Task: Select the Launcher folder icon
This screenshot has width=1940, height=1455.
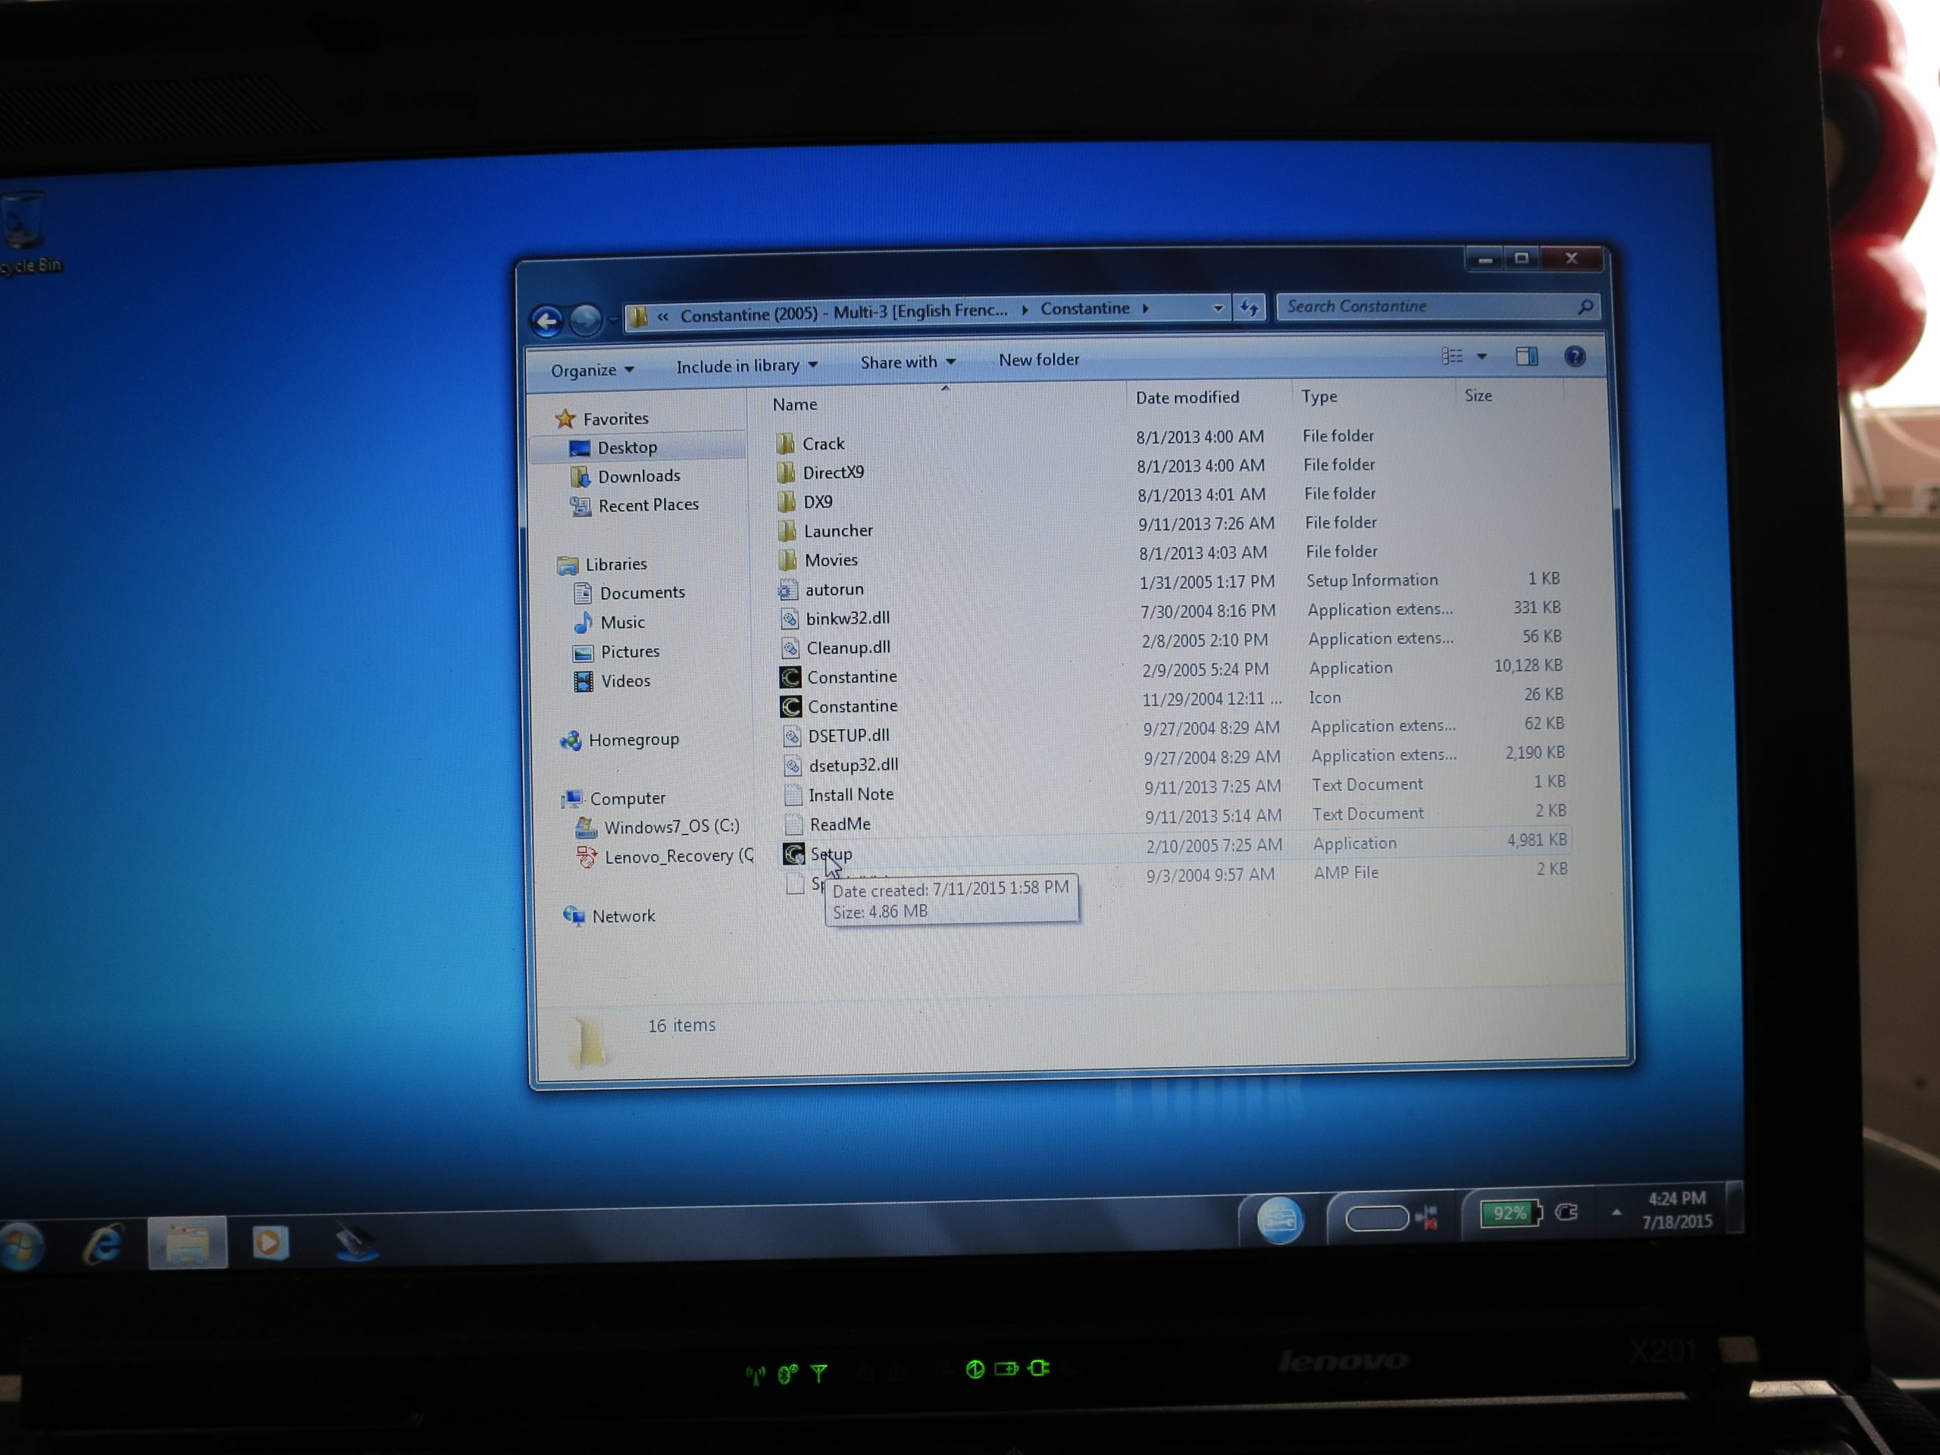Action: (x=787, y=530)
